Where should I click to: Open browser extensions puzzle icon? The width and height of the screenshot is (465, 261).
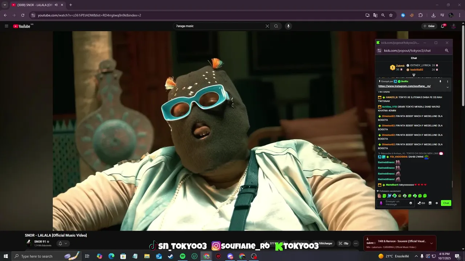(420, 15)
